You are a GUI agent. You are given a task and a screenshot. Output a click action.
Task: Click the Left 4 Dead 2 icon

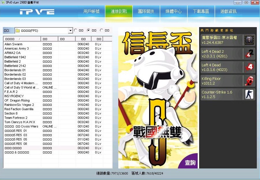249,54
